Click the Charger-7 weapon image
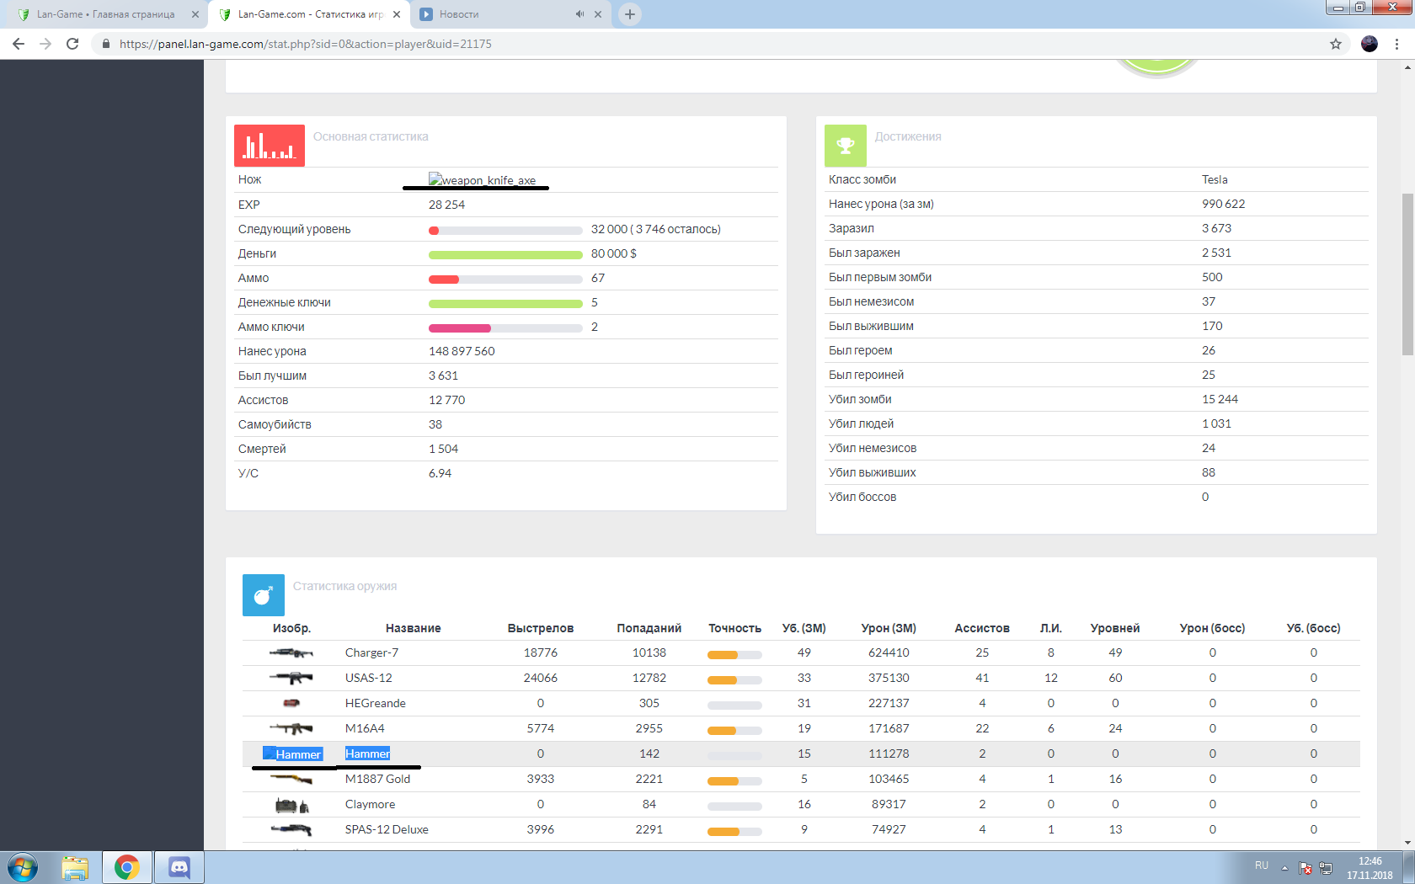 coord(291,652)
